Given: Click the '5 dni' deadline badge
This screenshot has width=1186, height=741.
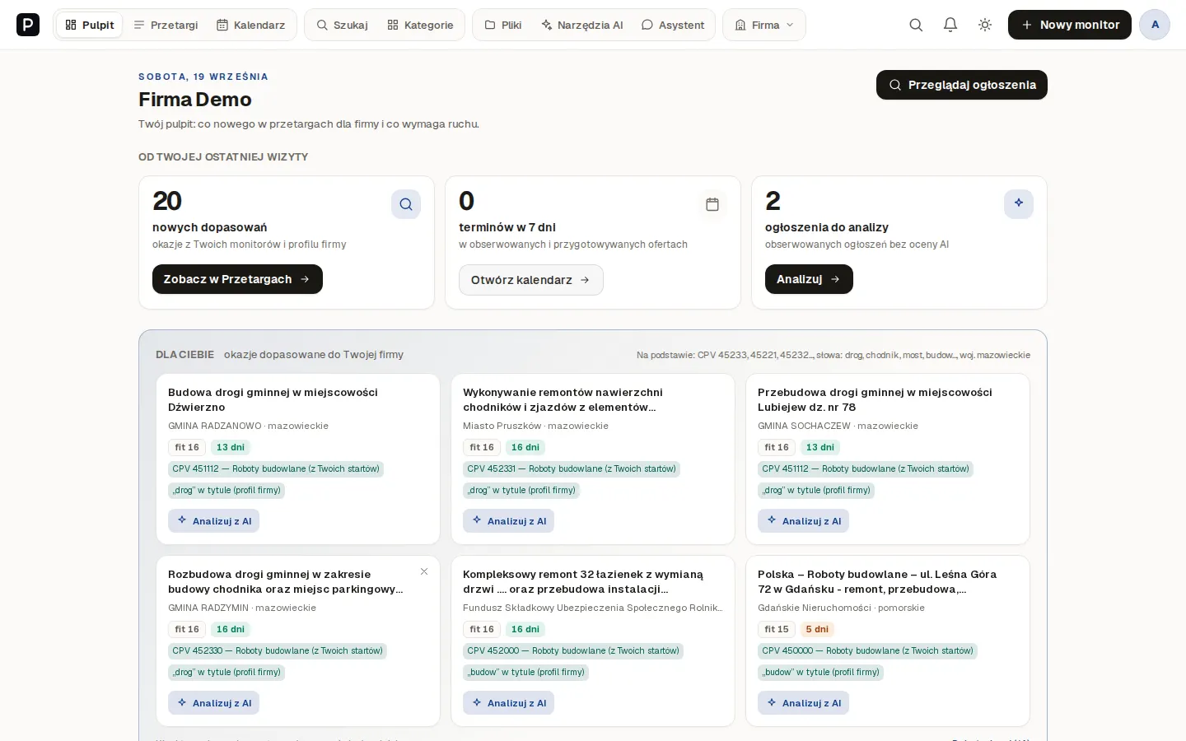Looking at the screenshot, I should click(817, 629).
